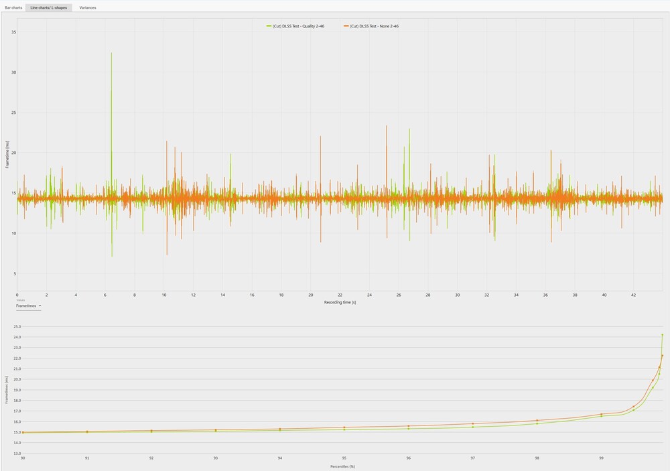
Task: Open the Frametimes values dropdown
Action: (27, 306)
